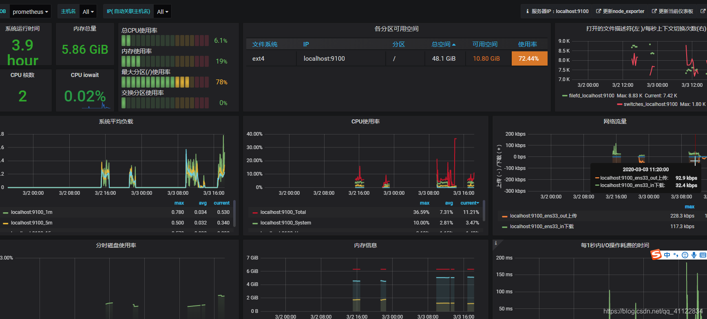Sort 网络流量 legend by max
This screenshot has width=707, height=319.
pos(689,207)
